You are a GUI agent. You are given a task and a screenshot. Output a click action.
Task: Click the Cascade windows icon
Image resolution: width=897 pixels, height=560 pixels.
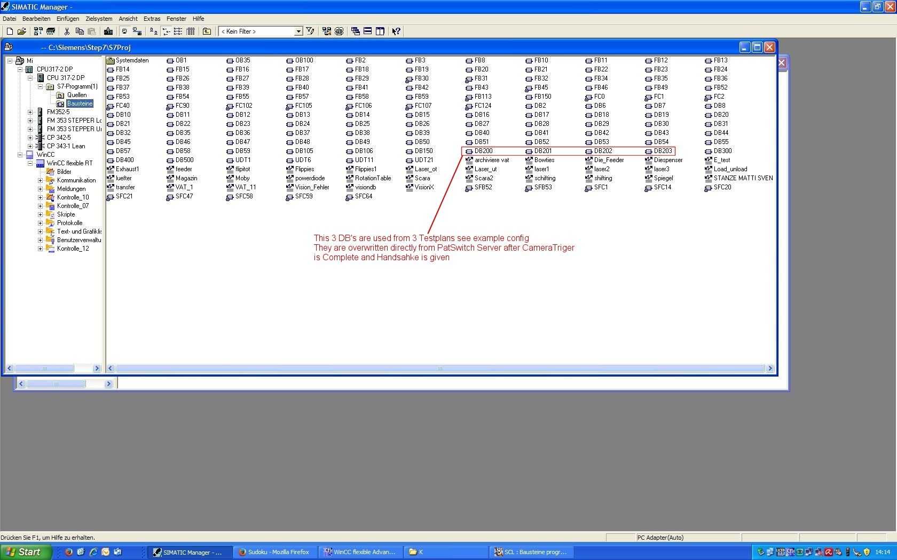click(356, 31)
